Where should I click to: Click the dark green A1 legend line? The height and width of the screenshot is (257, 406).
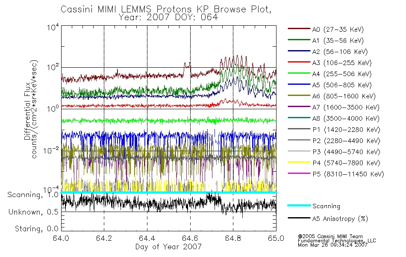click(299, 40)
